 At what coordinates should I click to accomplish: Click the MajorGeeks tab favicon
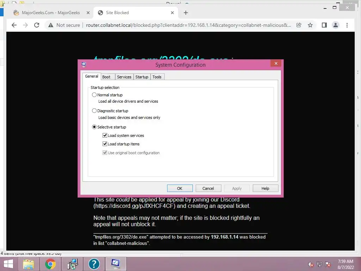(16, 13)
